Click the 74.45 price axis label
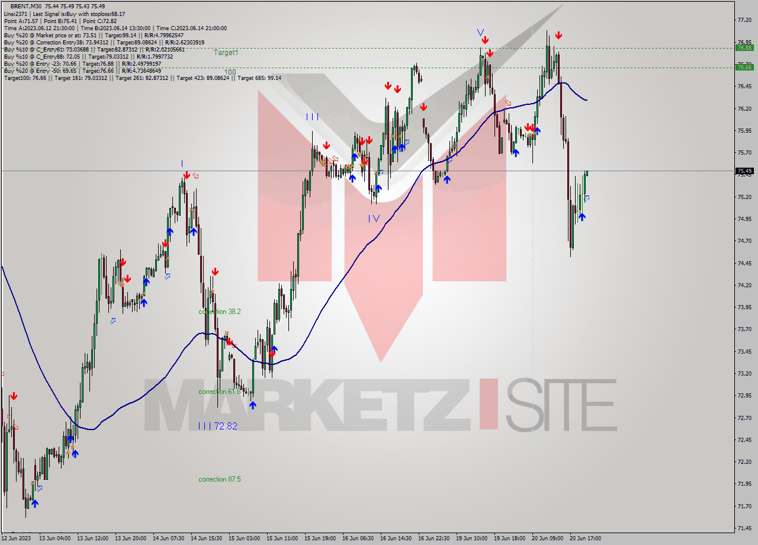 tap(744, 264)
